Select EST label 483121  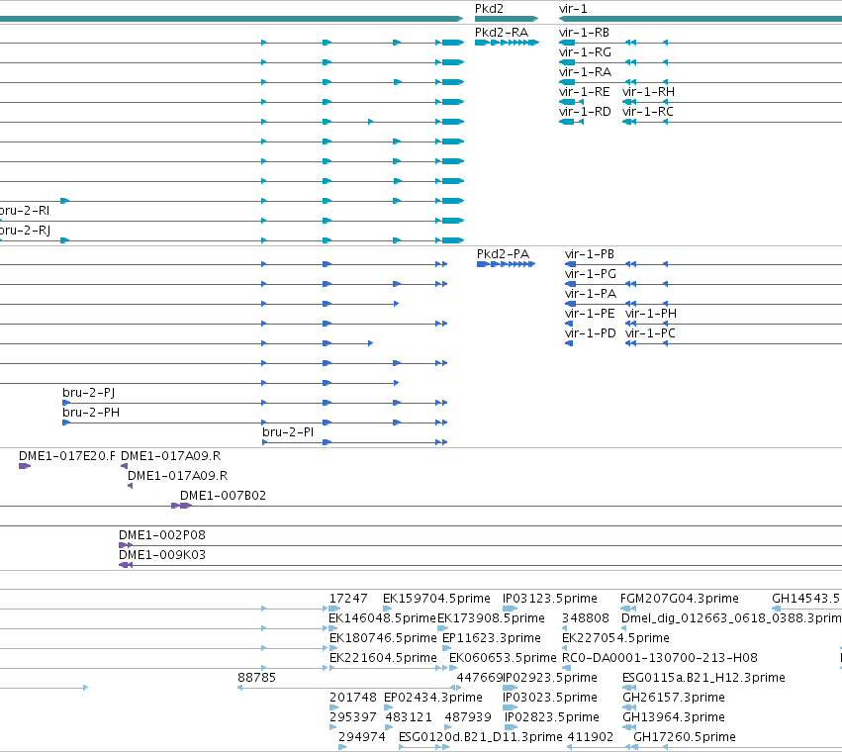point(409,717)
